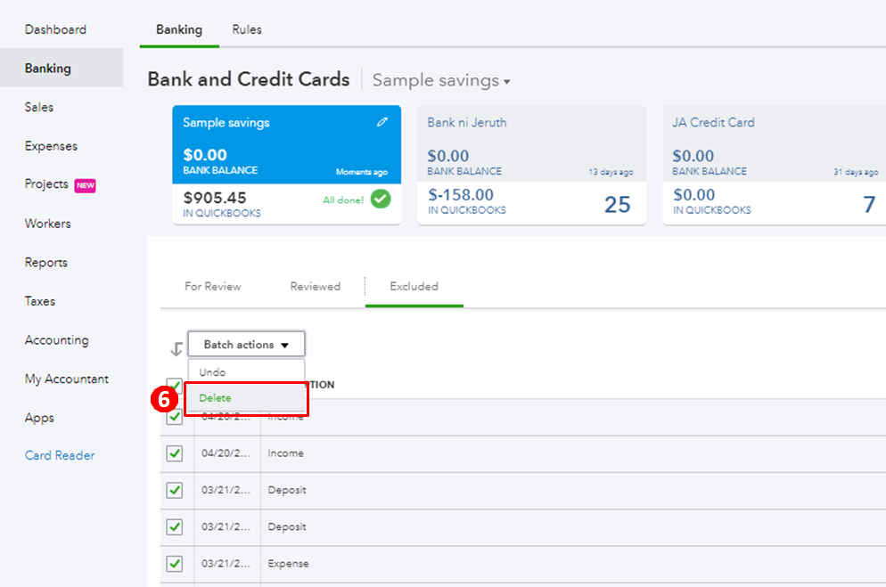This screenshot has height=587, width=886.
Task: Click the sort arrow icon beside Batch actions
Action: [x=176, y=348]
